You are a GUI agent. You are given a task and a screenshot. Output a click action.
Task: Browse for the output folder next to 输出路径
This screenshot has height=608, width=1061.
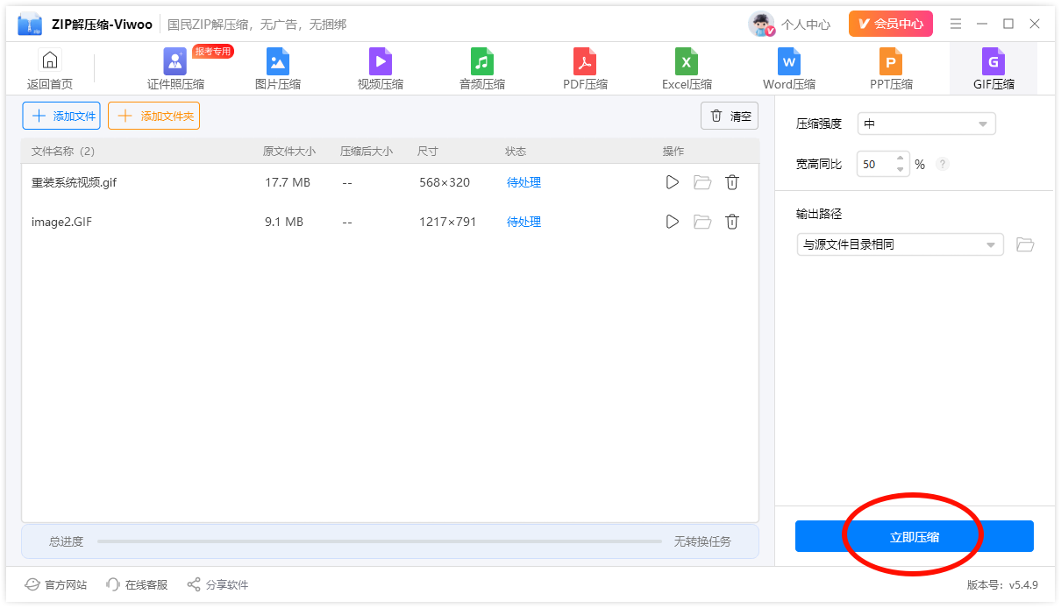(1025, 244)
